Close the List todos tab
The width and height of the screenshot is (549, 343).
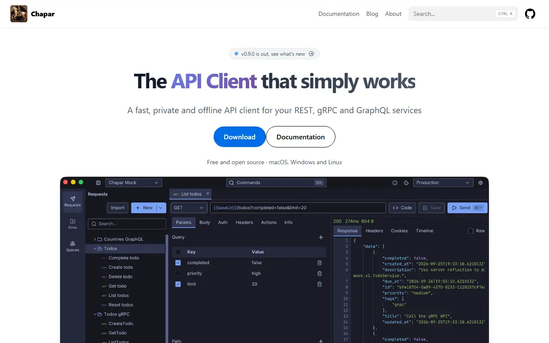[x=208, y=194]
